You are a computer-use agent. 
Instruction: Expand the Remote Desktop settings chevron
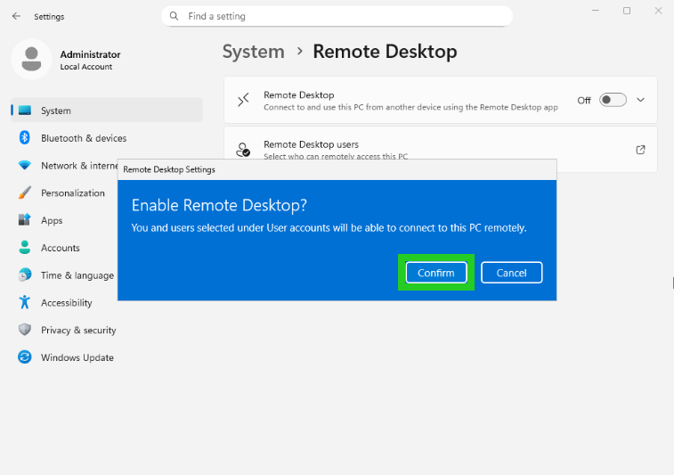point(640,100)
